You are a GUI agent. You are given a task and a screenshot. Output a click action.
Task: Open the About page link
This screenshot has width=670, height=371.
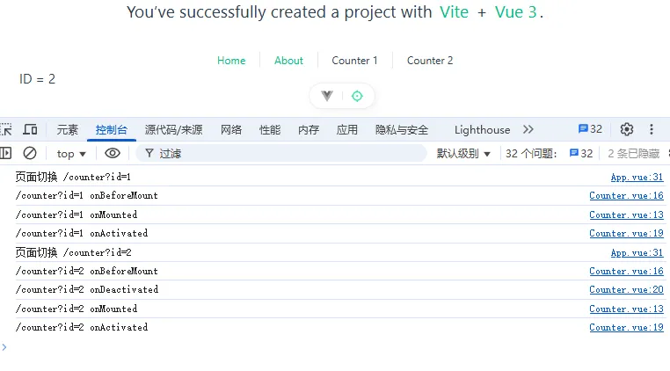click(x=288, y=61)
